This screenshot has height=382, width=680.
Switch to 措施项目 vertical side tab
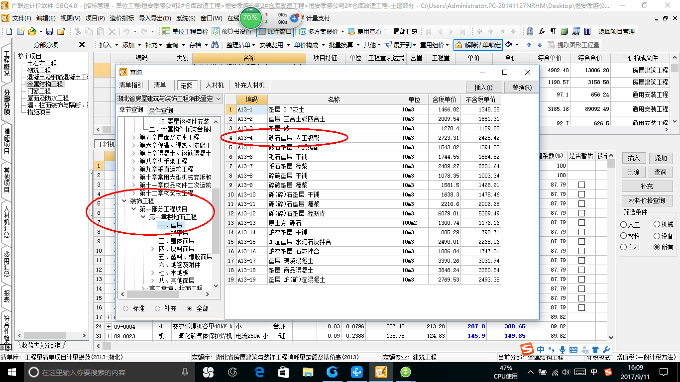click(x=6, y=141)
